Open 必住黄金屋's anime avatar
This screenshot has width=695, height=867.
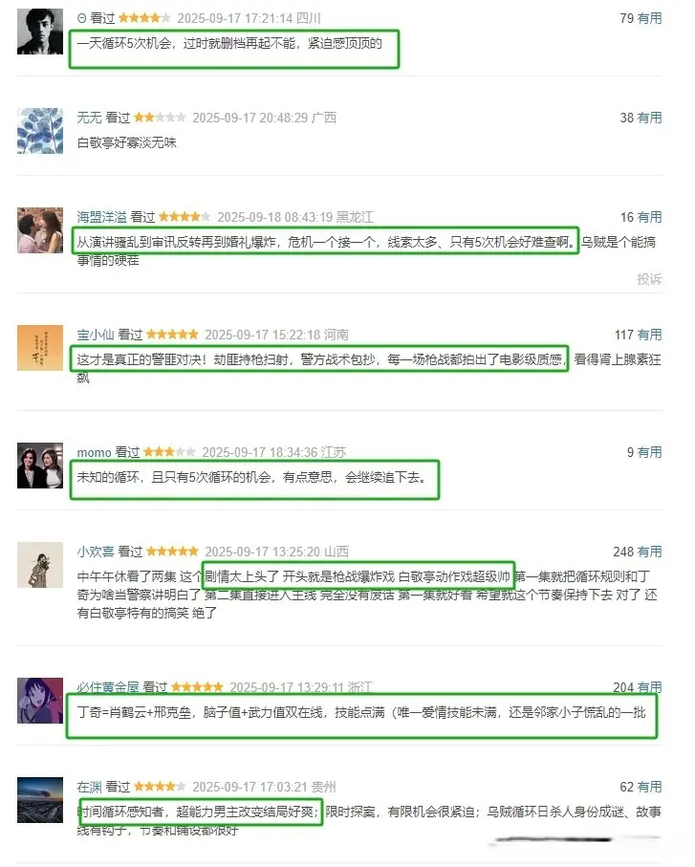tap(40, 701)
